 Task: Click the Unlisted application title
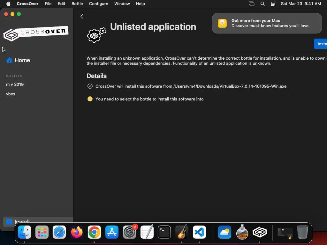pos(153,27)
